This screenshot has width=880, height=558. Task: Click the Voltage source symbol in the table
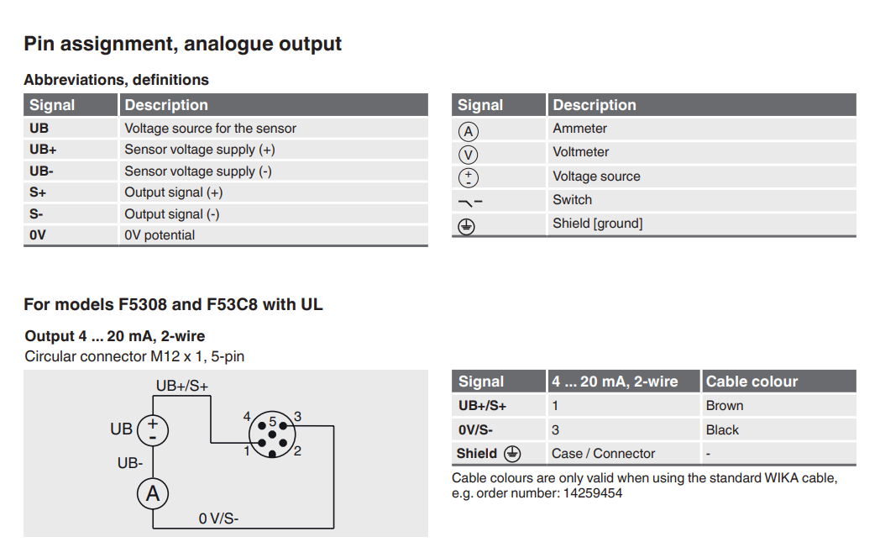point(469,177)
